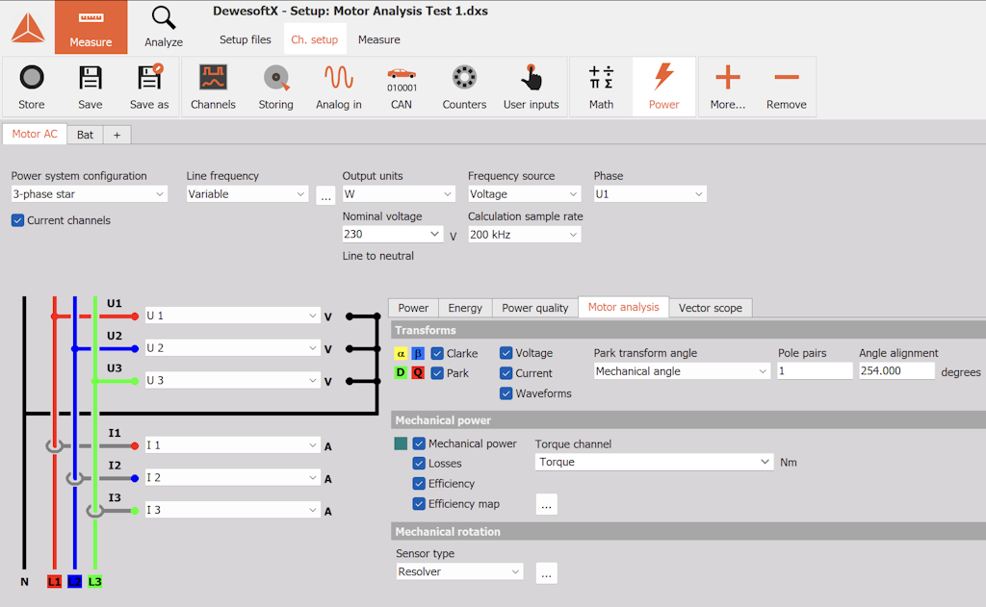This screenshot has width=986, height=607.
Task: Open Sensor type Resolver dropdown
Action: tap(459, 571)
